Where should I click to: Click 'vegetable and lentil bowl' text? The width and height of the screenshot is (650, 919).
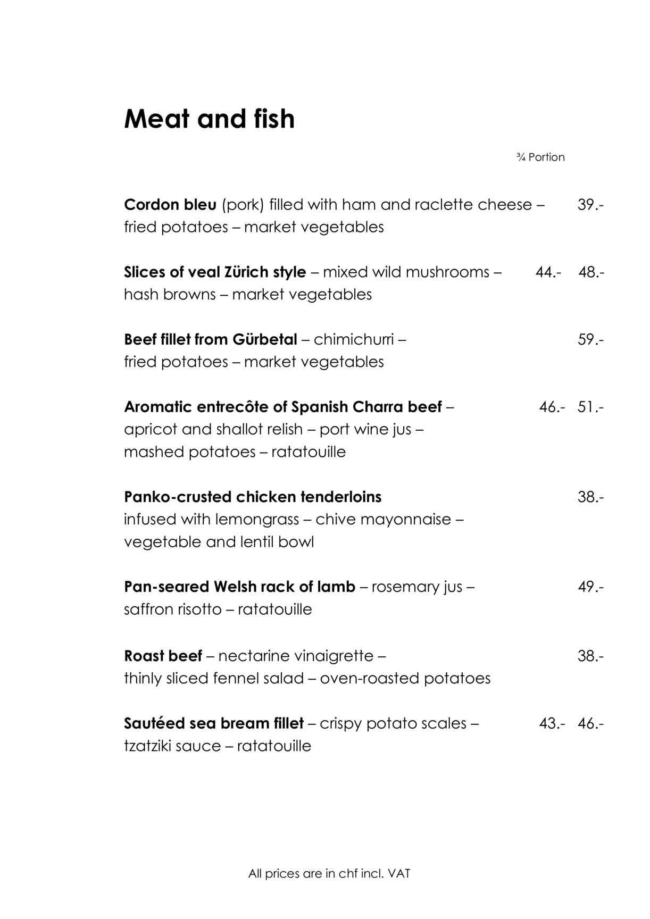(x=219, y=542)
